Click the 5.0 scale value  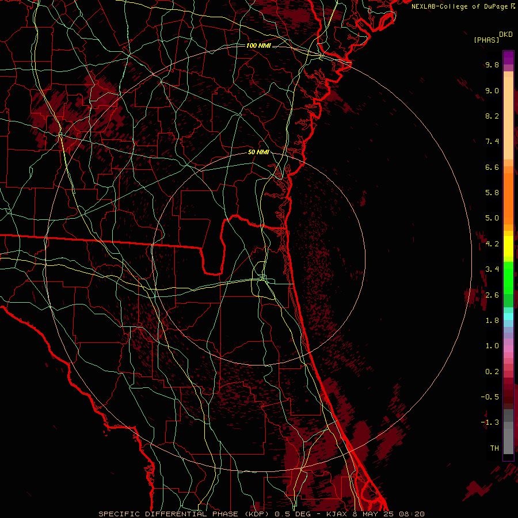[x=492, y=218]
